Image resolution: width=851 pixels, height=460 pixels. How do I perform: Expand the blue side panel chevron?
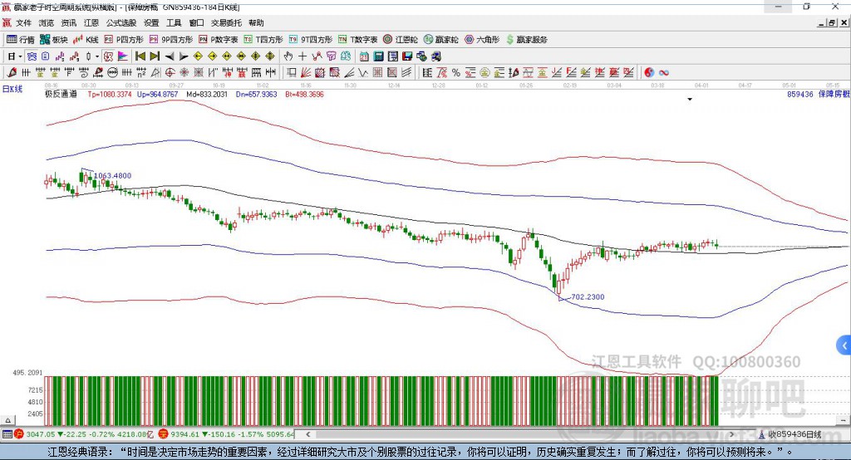tap(844, 345)
